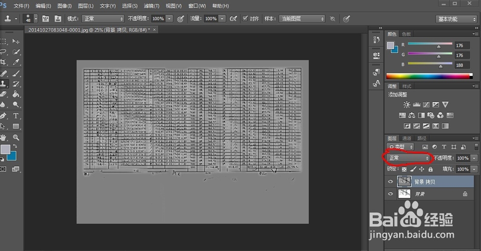Click the color spectrum ramp
The image size is (481, 251).
click(430, 76)
